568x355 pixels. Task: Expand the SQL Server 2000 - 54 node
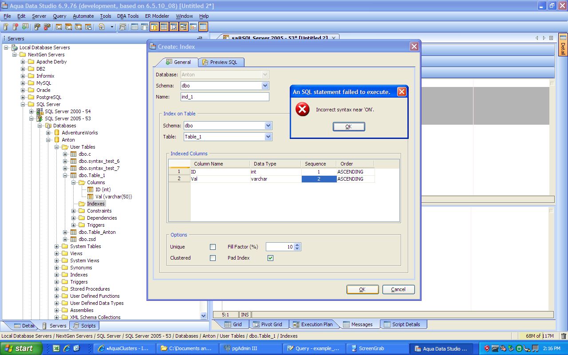[31, 111]
